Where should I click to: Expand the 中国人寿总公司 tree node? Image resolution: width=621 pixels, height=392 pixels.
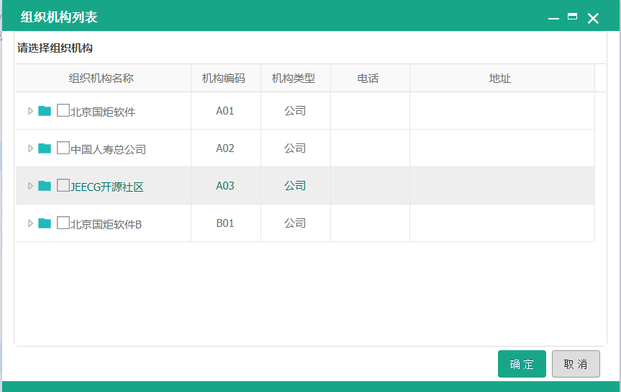click(30, 148)
